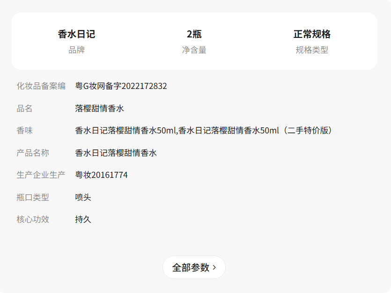391x293 pixels.
Task: Click the 香味 fragrance description text
Action: 204,131
